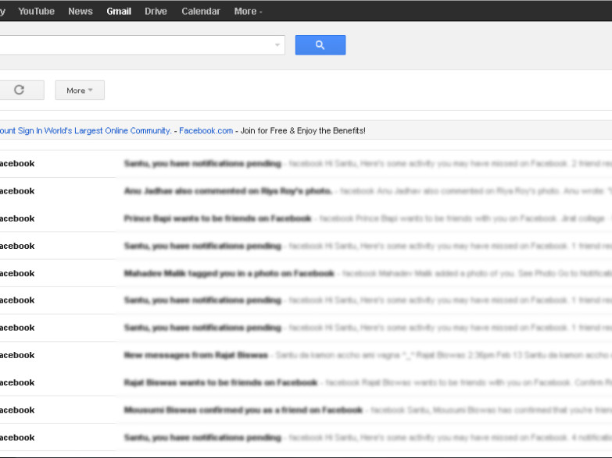Go to YouTube from the top navigation bar
This screenshot has width=612, height=458.
pyautogui.click(x=36, y=11)
